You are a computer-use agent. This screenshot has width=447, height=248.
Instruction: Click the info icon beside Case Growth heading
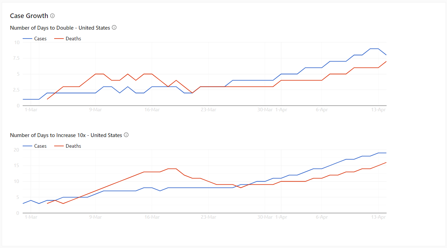[x=52, y=16]
